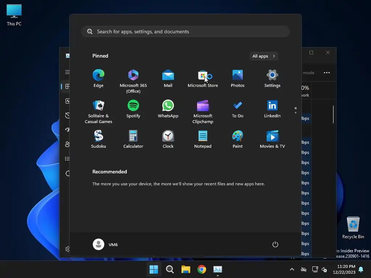
Task: Launch Notepad from pinned apps
Action: click(203, 139)
